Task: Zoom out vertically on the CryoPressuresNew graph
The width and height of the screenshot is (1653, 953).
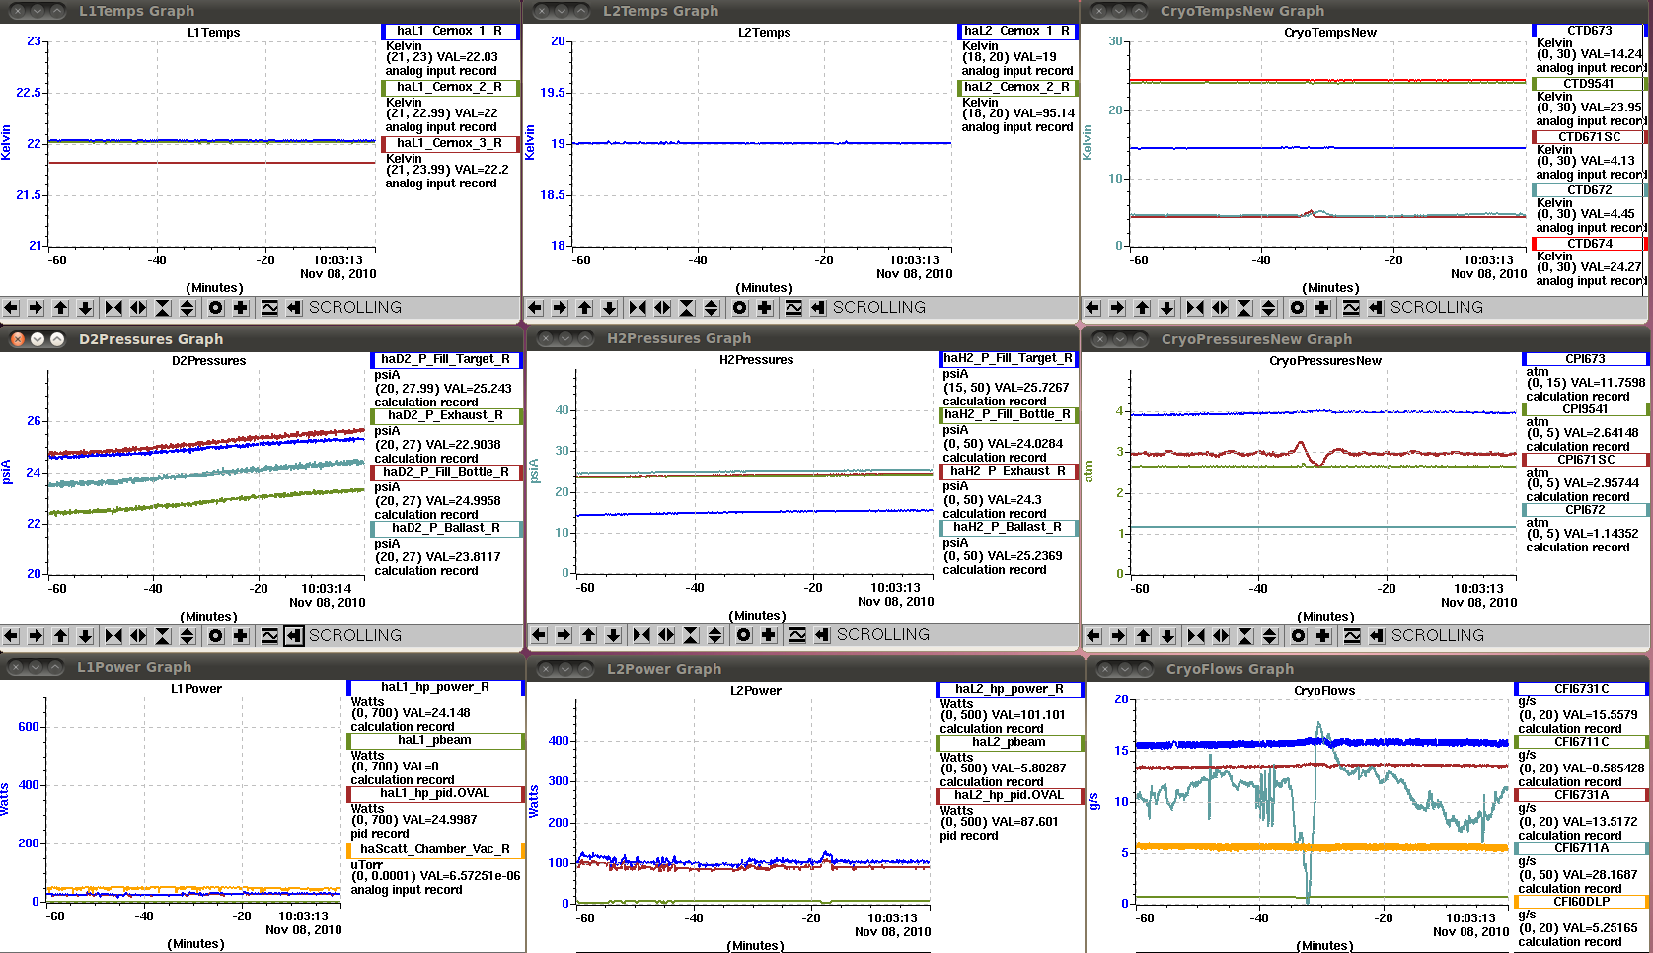Action: [x=1270, y=636]
